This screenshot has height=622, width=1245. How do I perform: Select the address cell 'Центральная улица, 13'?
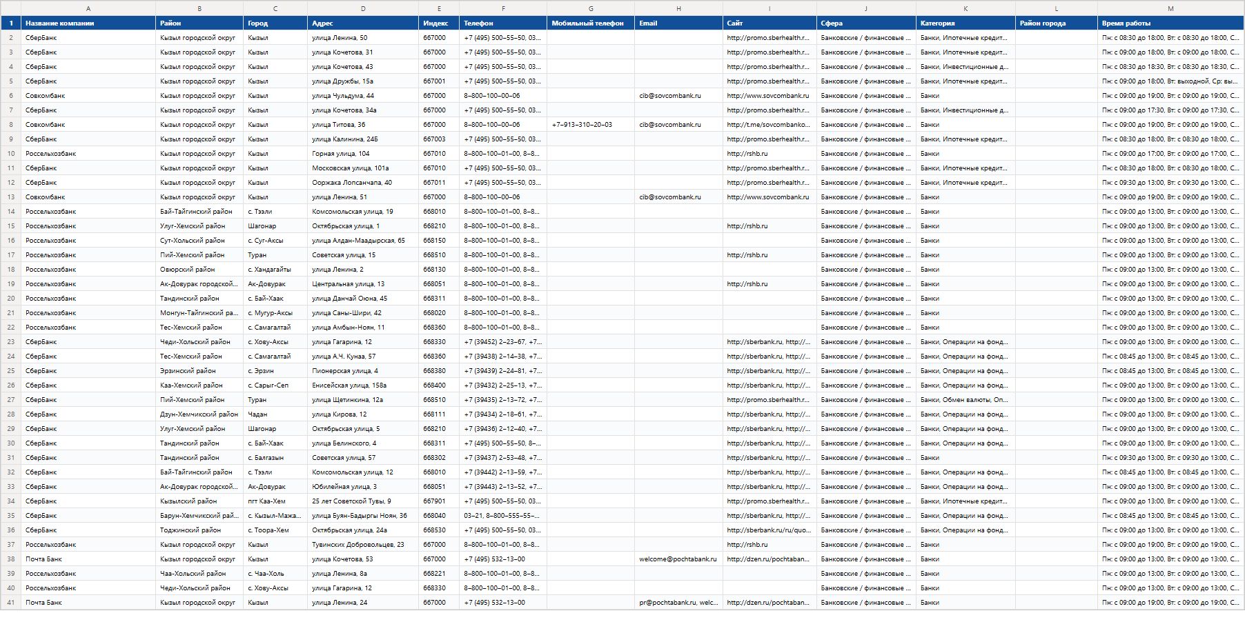pos(363,284)
